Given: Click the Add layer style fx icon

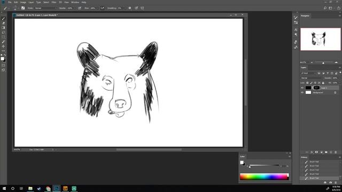Looking at the screenshot, I should click(x=312, y=152).
